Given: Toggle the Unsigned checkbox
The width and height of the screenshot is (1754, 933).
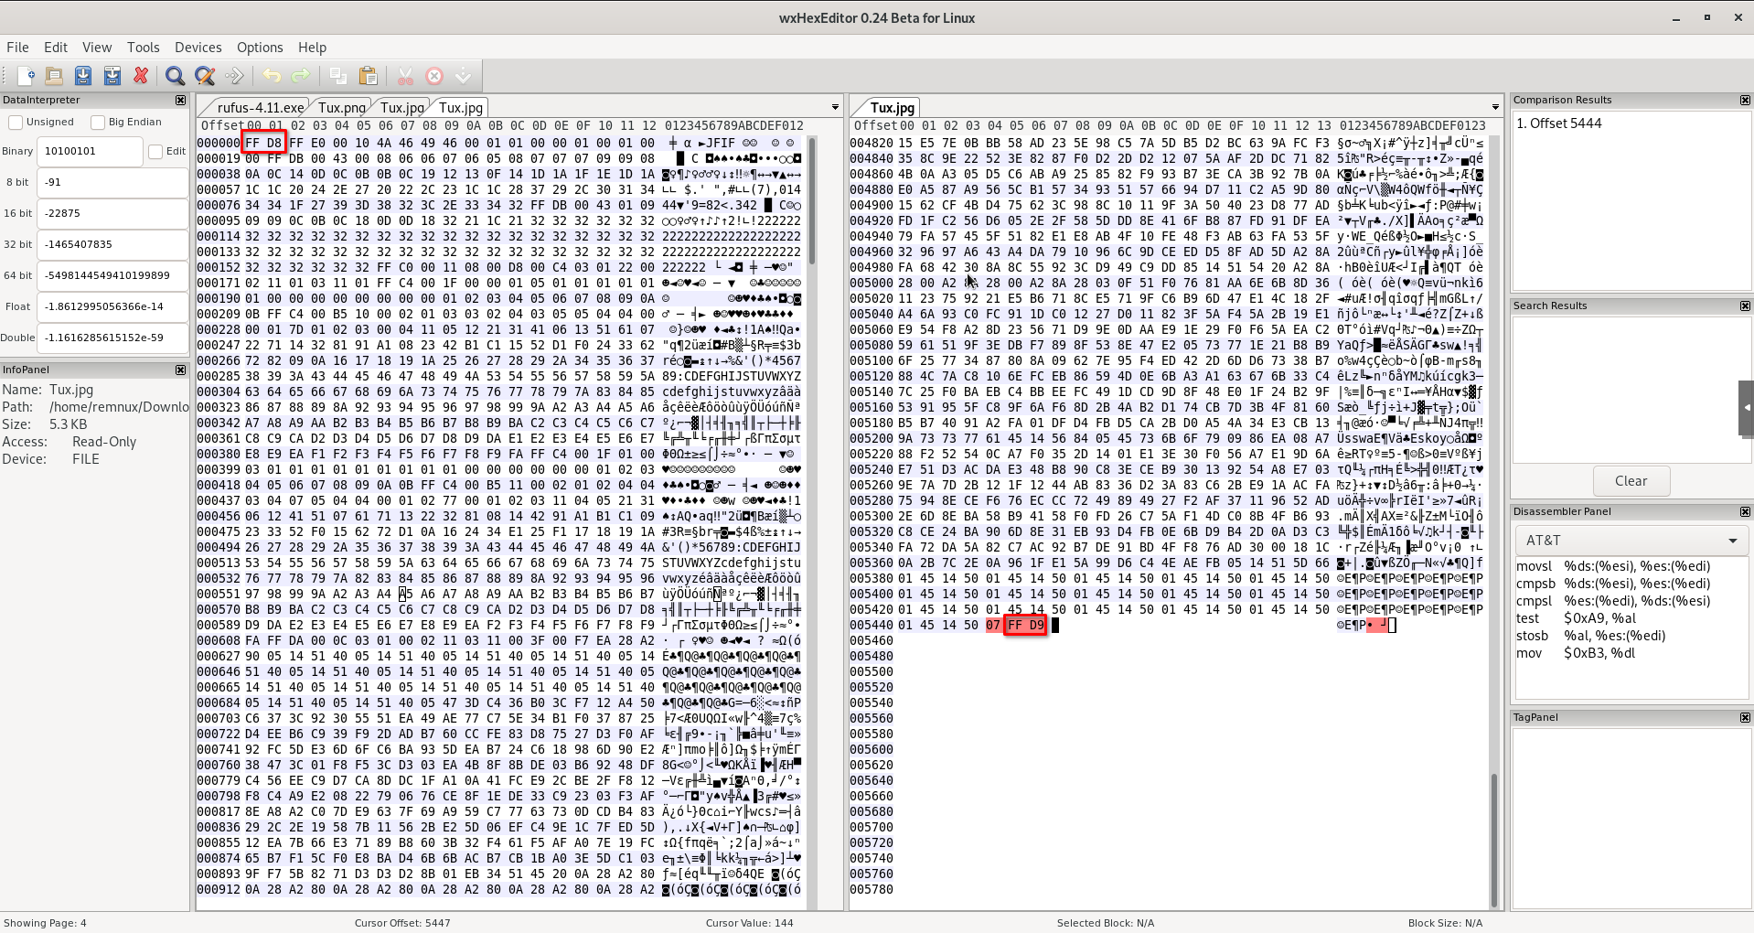Looking at the screenshot, I should tap(16, 123).
